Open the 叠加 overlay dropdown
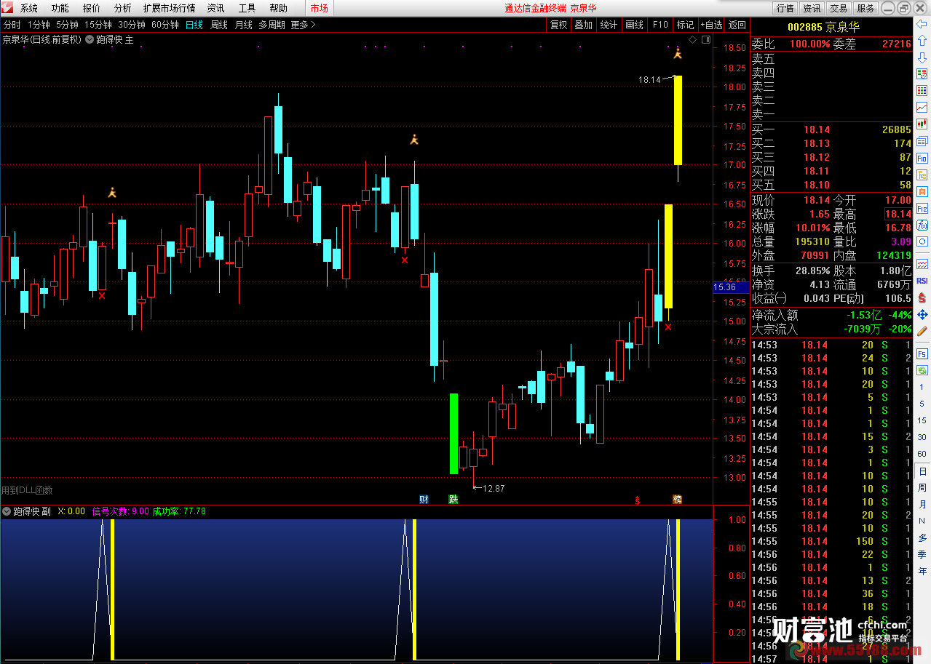The image size is (931, 664). coord(583,25)
